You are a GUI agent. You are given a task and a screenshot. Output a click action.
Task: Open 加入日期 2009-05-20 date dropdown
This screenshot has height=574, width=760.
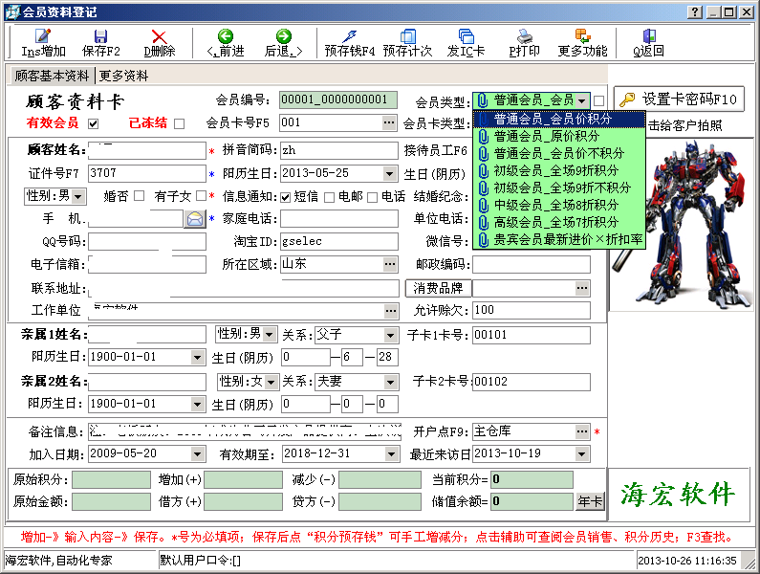[x=197, y=454]
